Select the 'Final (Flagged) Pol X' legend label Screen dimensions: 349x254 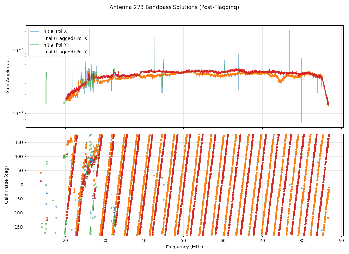point(65,38)
